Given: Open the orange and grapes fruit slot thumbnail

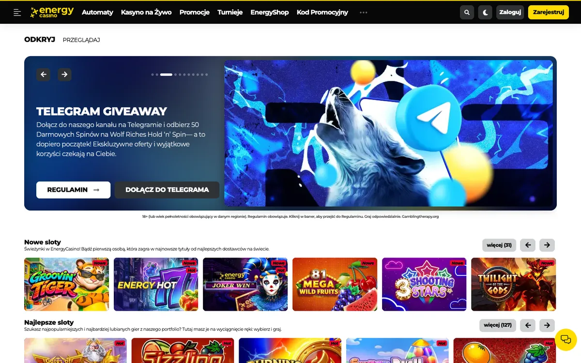Looking at the screenshot, I should (505, 350).
